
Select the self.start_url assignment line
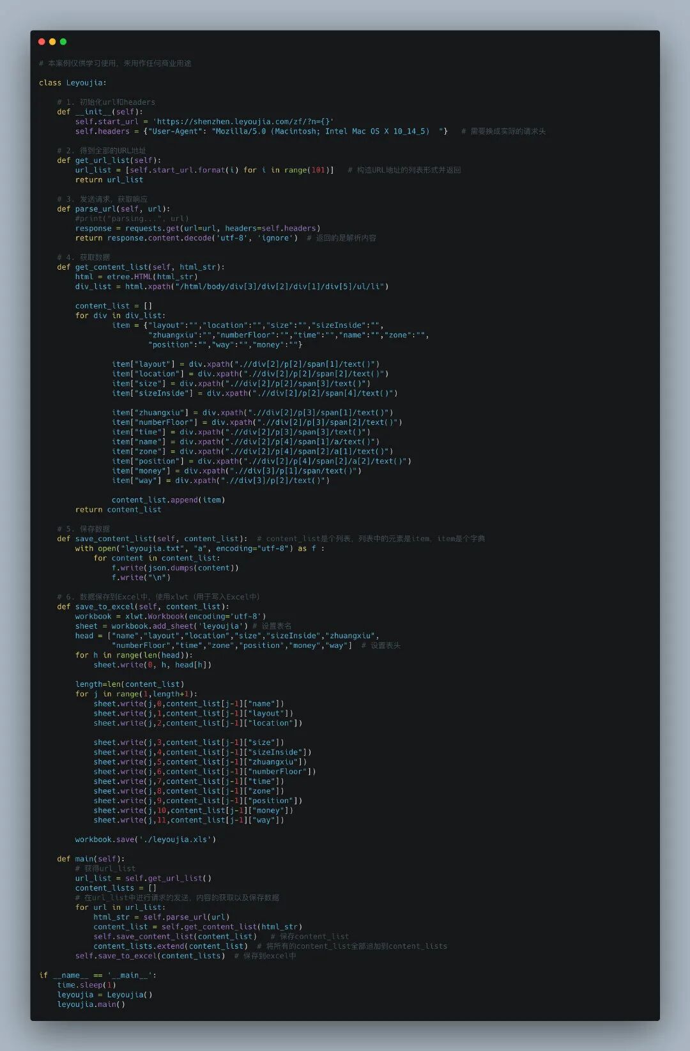[204, 121]
